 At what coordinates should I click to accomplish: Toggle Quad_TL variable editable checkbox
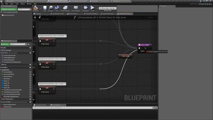[30, 81]
